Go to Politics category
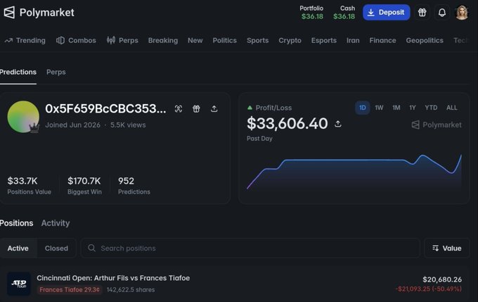This screenshot has width=478, height=302. tap(225, 40)
